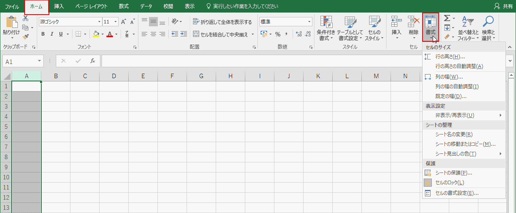This screenshot has height=213, width=516.
Task: Click the AutoSum sigma icon
Action: coord(447,19)
